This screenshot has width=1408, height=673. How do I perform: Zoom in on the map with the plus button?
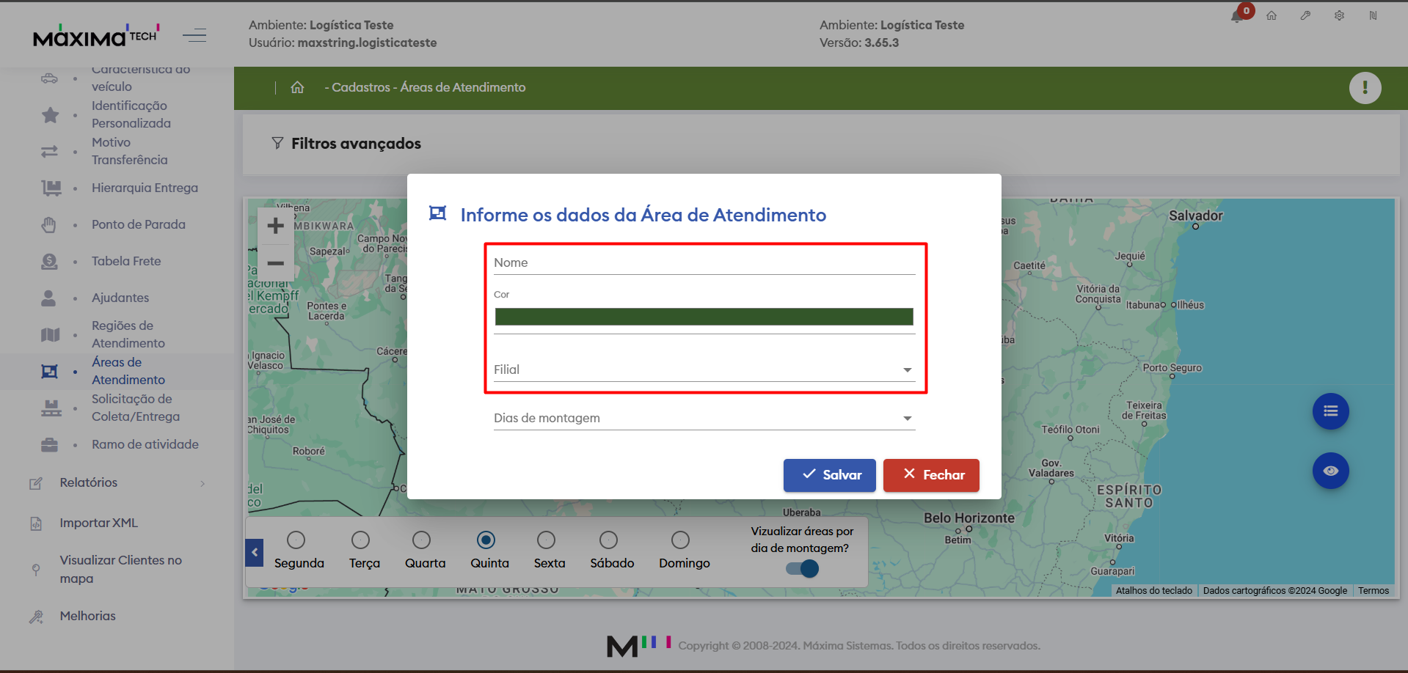pos(276,226)
